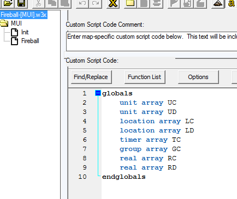Click the Undo arrow icon
Image resolution: width=237 pixels, height=199 pixels.
(x=82, y=4)
